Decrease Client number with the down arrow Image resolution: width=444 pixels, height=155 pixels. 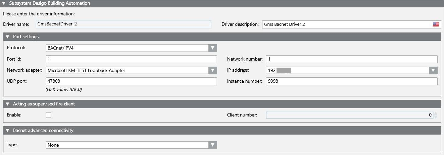click(x=436, y=117)
